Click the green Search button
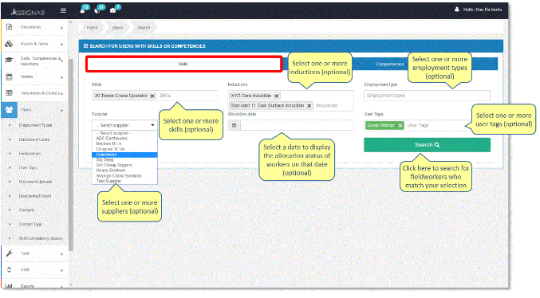 click(427, 145)
